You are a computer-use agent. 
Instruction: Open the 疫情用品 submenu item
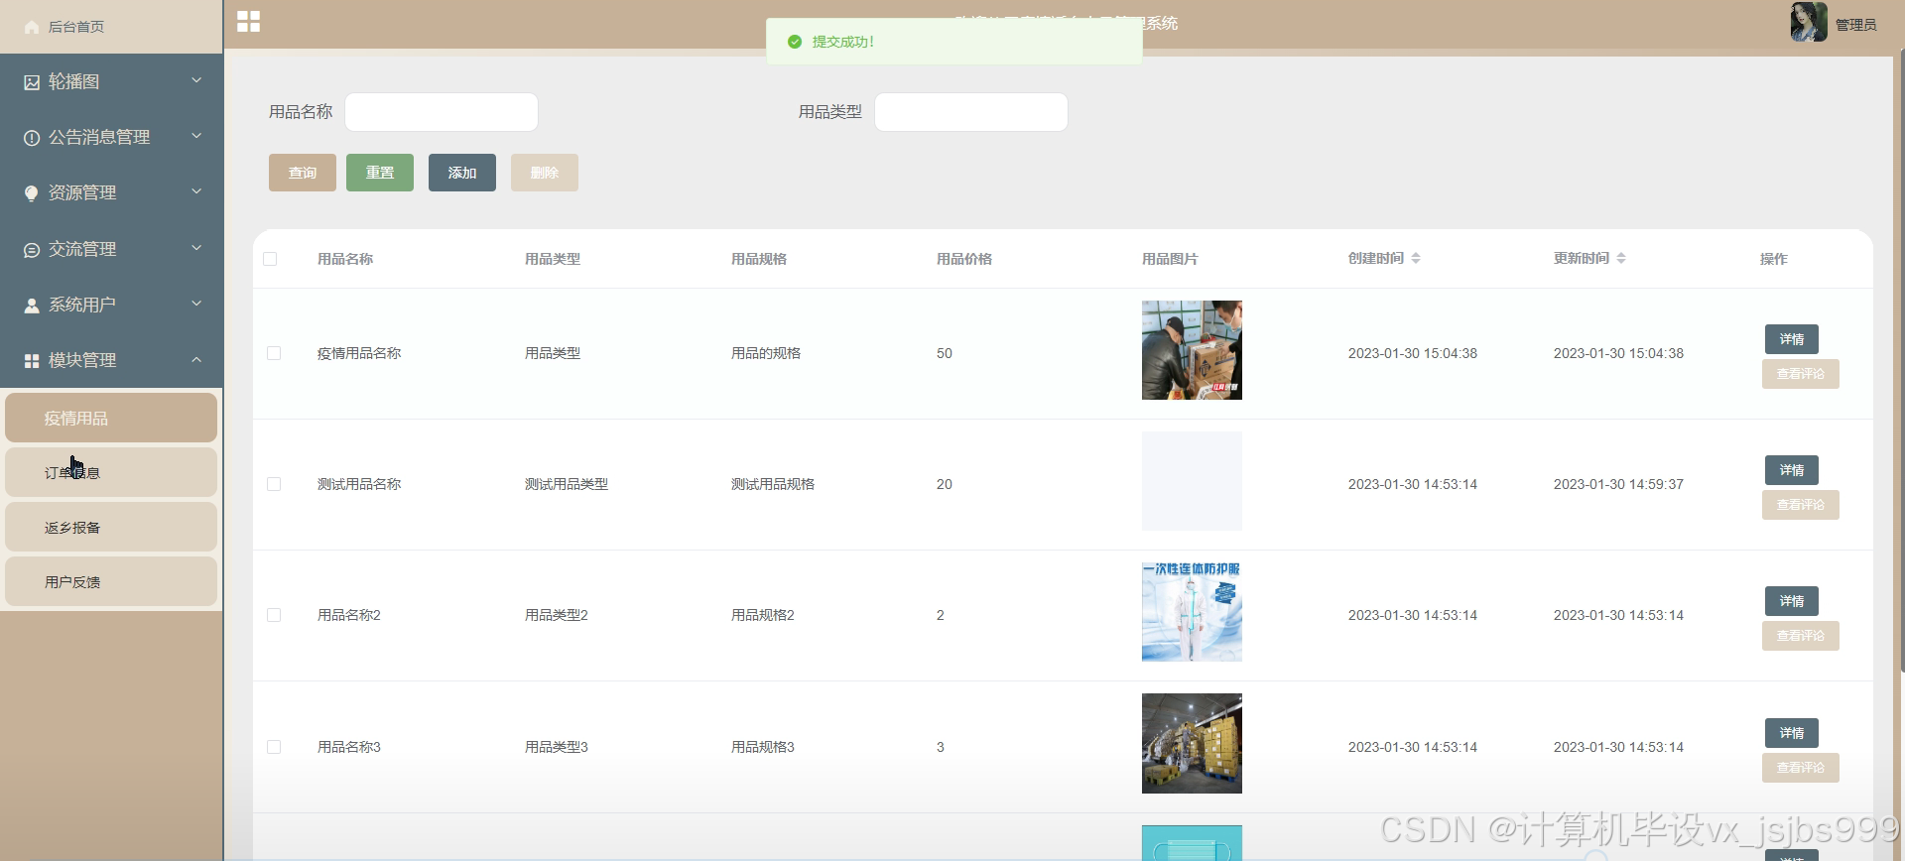[111, 418]
